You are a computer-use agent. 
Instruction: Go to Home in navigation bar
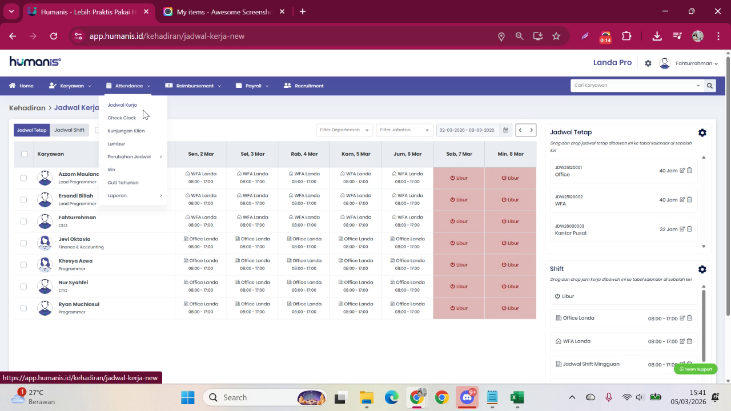[x=21, y=86]
